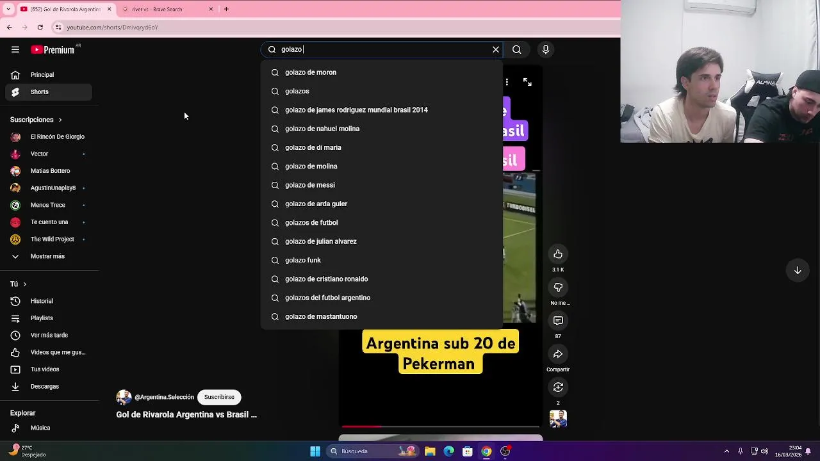Open Menos Trece channel
Screen dimensions: 820x461
coord(49,205)
